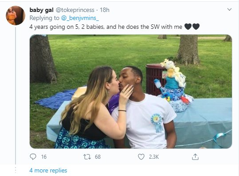
Task: Like the tweet with the heart icon
Action: pyautogui.click(x=141, y=157)
